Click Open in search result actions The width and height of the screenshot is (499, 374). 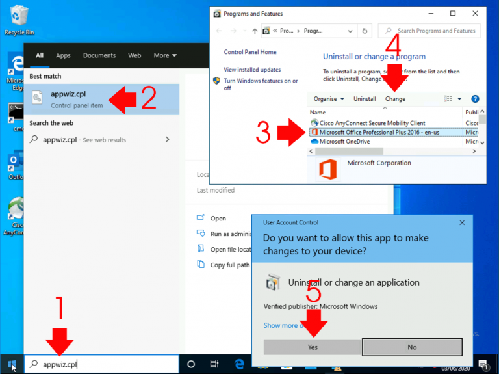click(218, 219)
